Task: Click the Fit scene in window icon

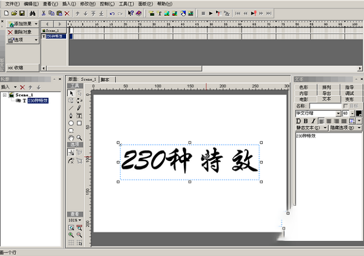Action: (71, 228)
